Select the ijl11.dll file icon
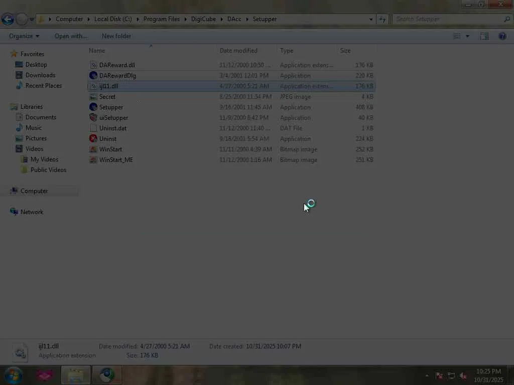 point(93,86)
